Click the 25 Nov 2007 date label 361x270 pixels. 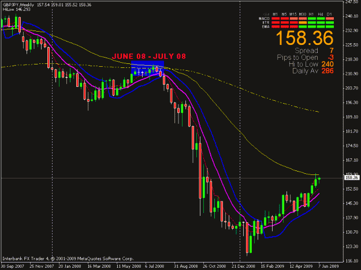(x=42, y=267)
